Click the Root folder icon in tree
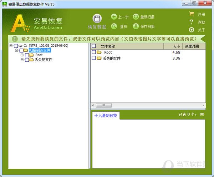 coord(31,55)
